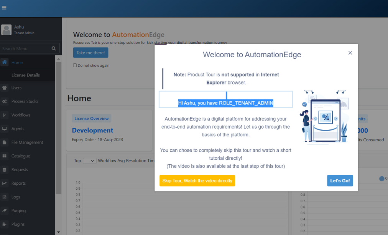Click the blue chart legend dot
The height and width of the screenshot is (235, 388).
point(382,179)
